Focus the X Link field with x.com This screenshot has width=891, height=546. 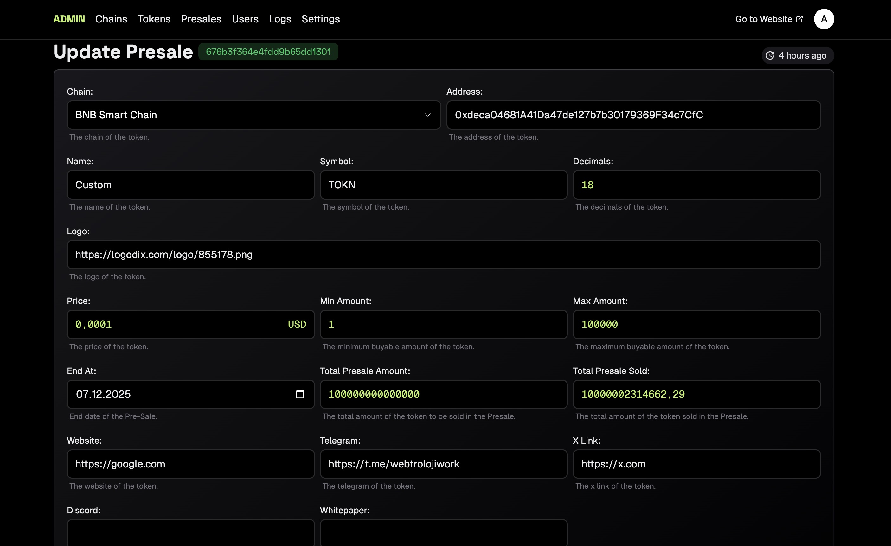point(696,464)
